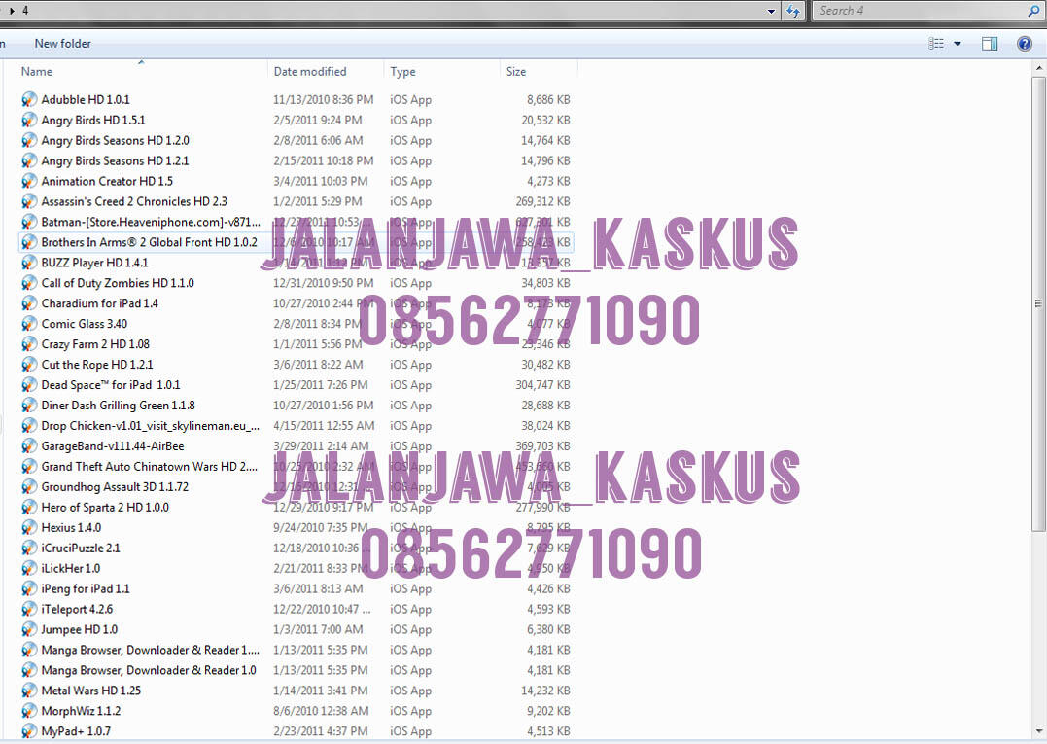Select Angry Birds Seasons HD 1.2.0 icon

[x=29, y=140]
